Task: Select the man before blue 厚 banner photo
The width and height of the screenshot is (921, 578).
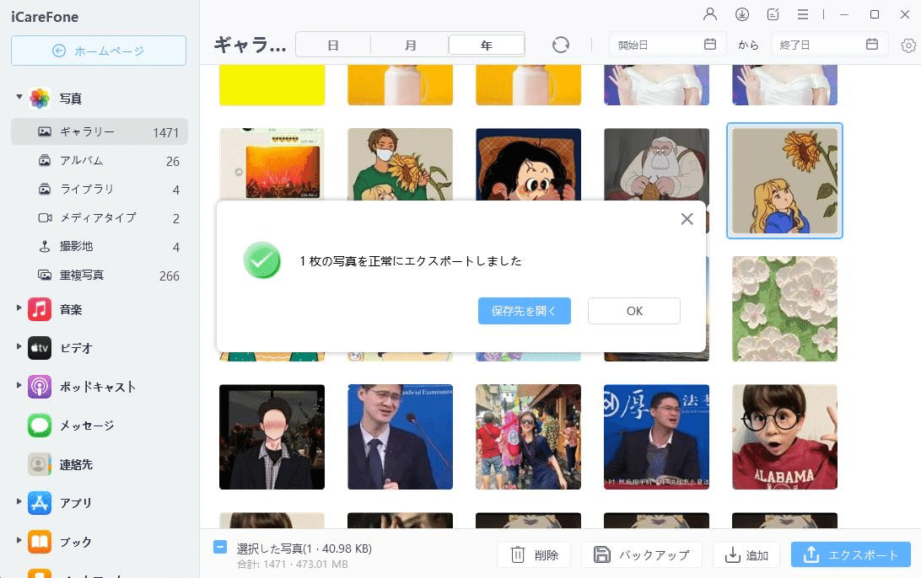Action: coord(657,436)
